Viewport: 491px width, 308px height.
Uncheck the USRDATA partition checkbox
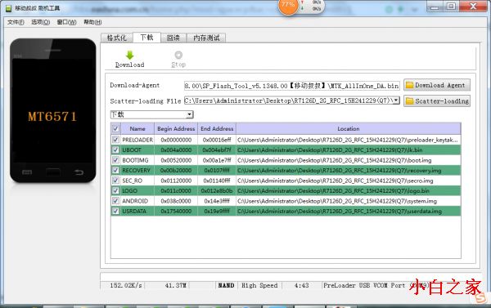pos(115,211)
